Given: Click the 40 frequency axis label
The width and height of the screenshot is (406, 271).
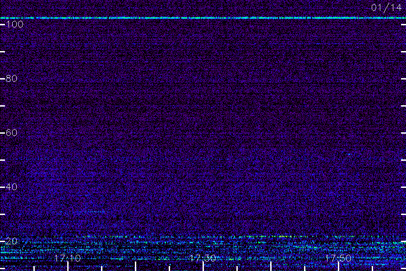Looking at the screenshot, I should [11, 187].
